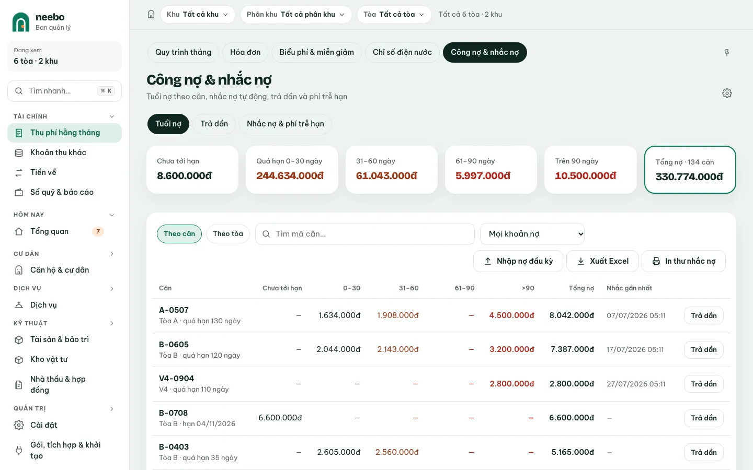The height and width of the screenshot is (470, 753).
Task: Select the Tuổi nợ sub-tab
Action: (168, 124)
